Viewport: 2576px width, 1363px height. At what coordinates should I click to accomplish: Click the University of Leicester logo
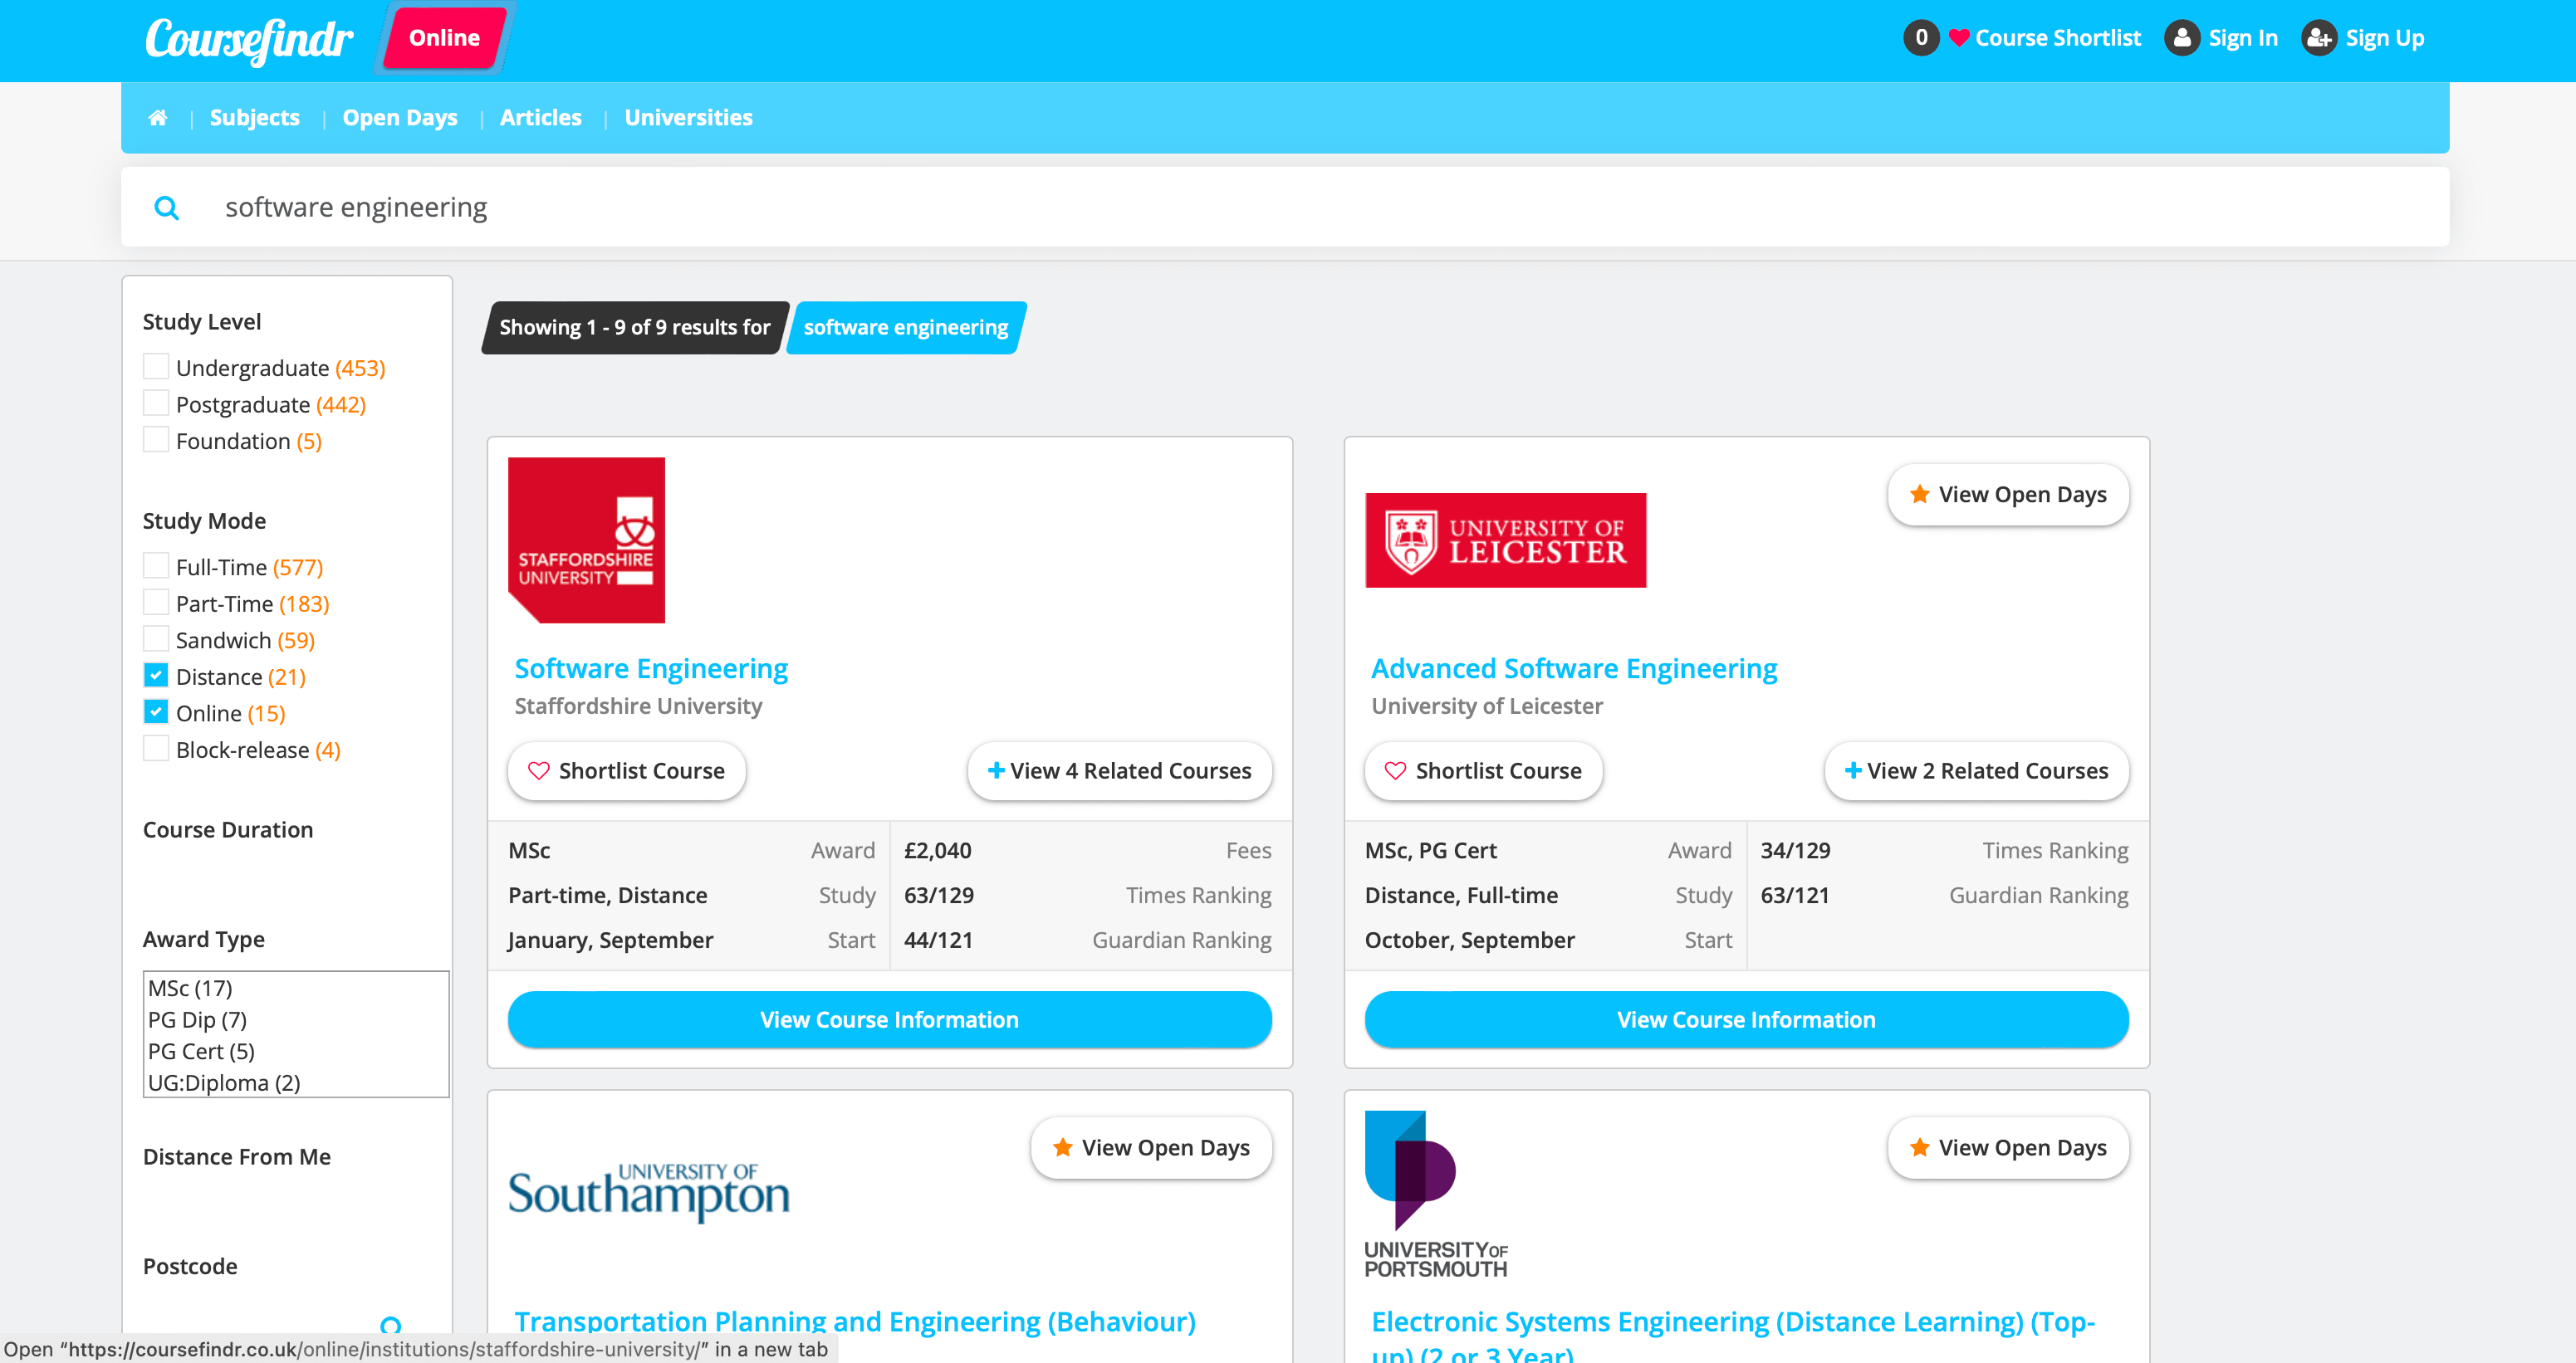[x=1505, y=540]
